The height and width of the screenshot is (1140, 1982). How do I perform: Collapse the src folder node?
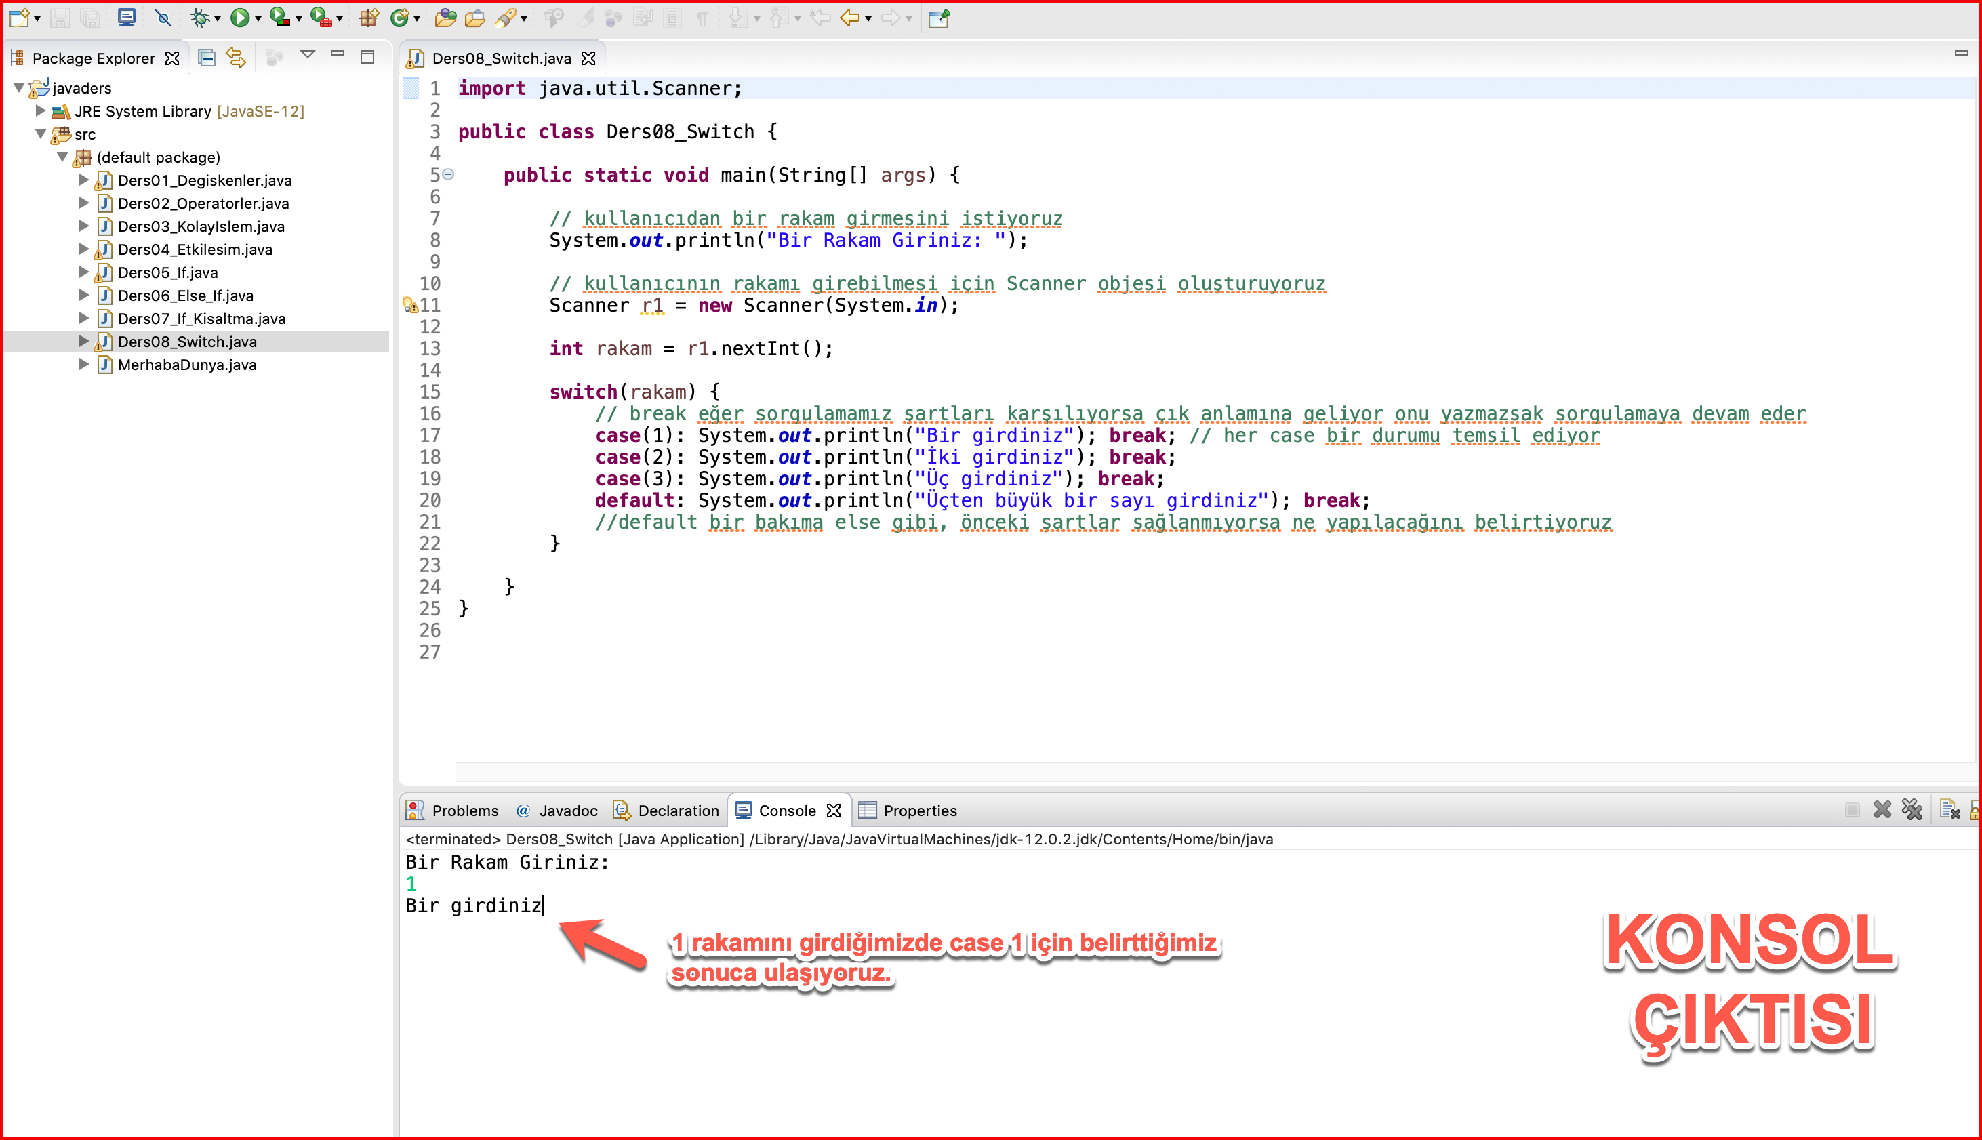coord(41,134)
